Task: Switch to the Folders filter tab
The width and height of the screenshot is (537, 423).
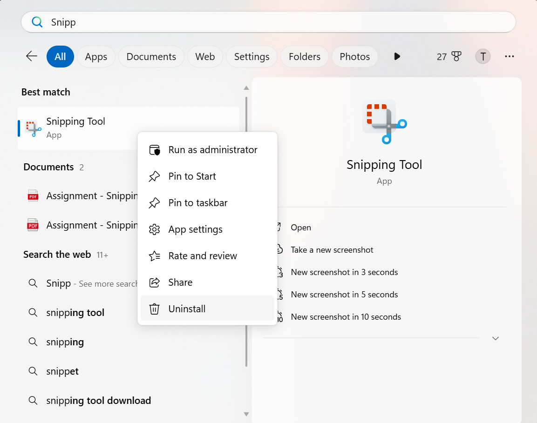Action: (305, 56)
